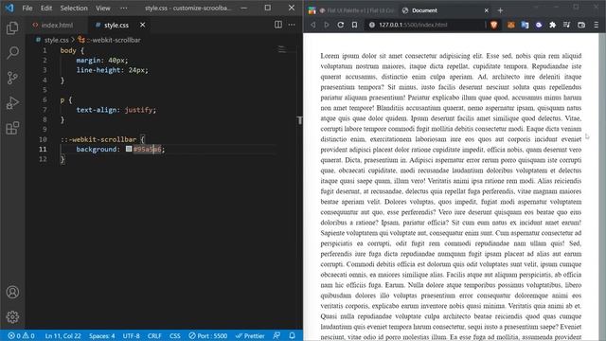Open the Selection menu
This screenshot has width=606, height=341.
74,8
